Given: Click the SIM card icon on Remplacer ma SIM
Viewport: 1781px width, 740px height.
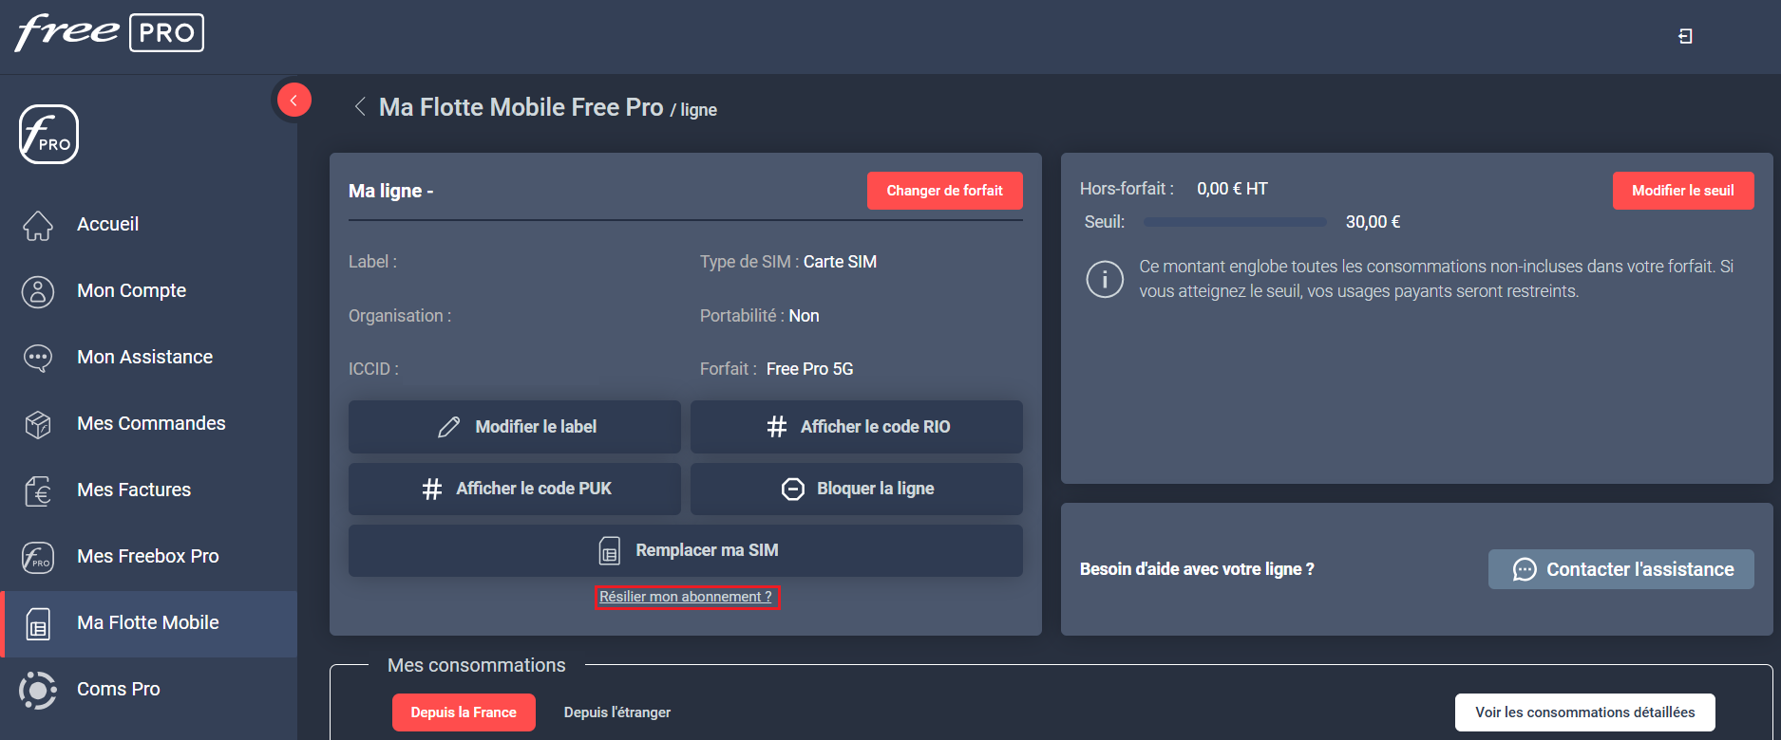Looking at the screenshot, I should pos(610,550).
